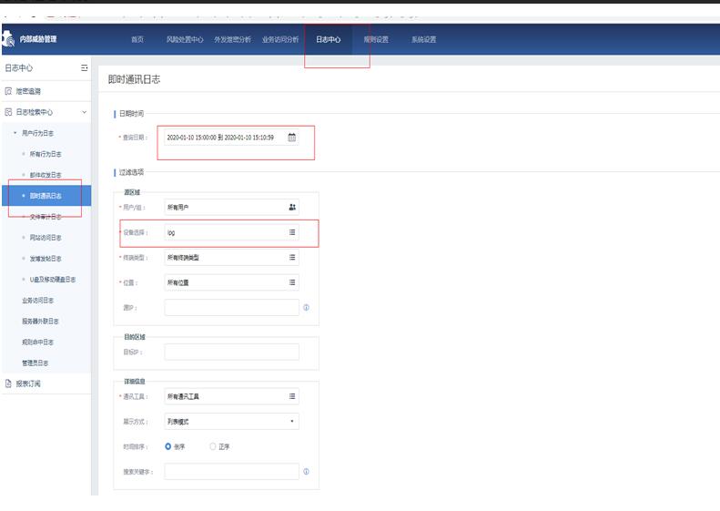
Task: Click the 泄密追溯 sidebar entry text
Action: click(x=28, y=91)
